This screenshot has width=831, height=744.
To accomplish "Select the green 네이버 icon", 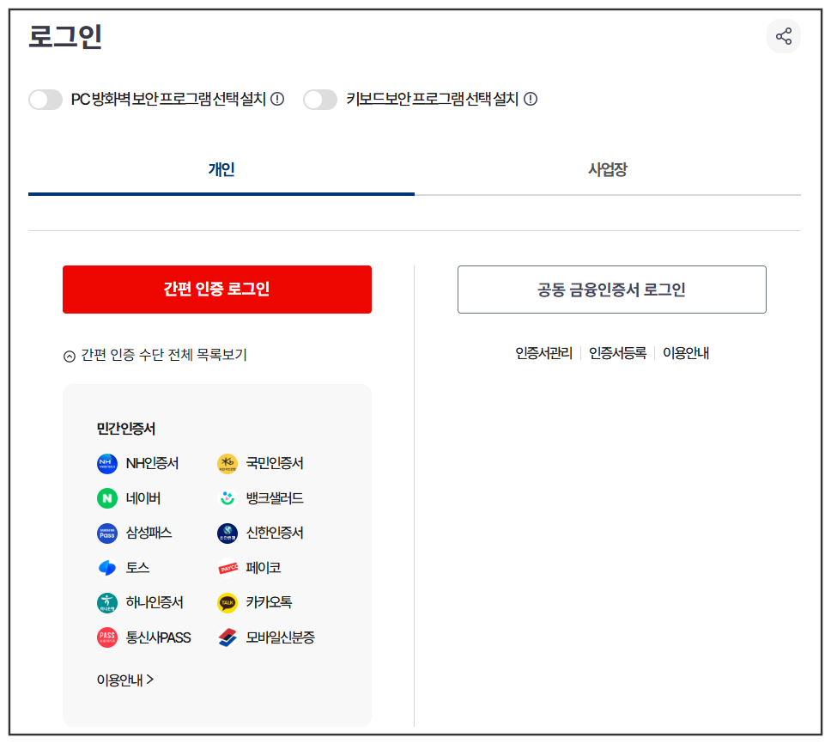I will tap(107, 498).
